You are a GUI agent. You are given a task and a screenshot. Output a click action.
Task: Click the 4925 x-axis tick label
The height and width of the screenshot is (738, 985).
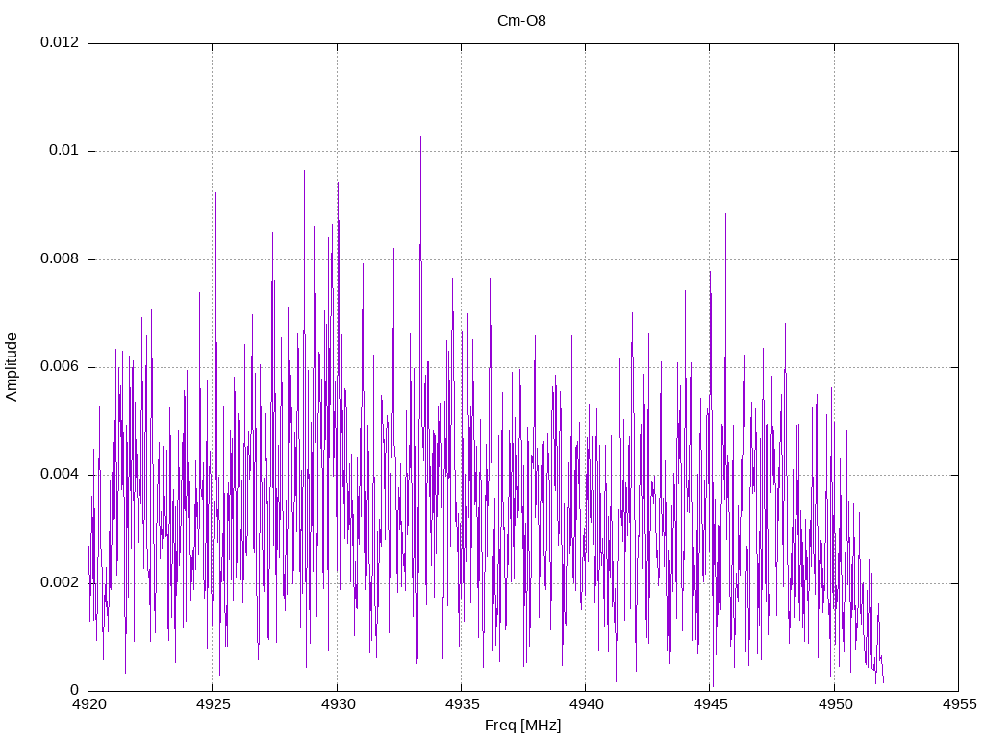[214, 704]
